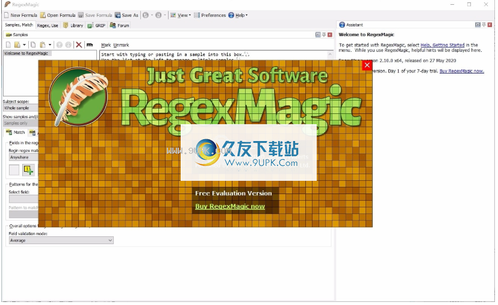This screenshot has height=305, width=498.
Task: Click the move sample down icon
Action: (68, 45)
